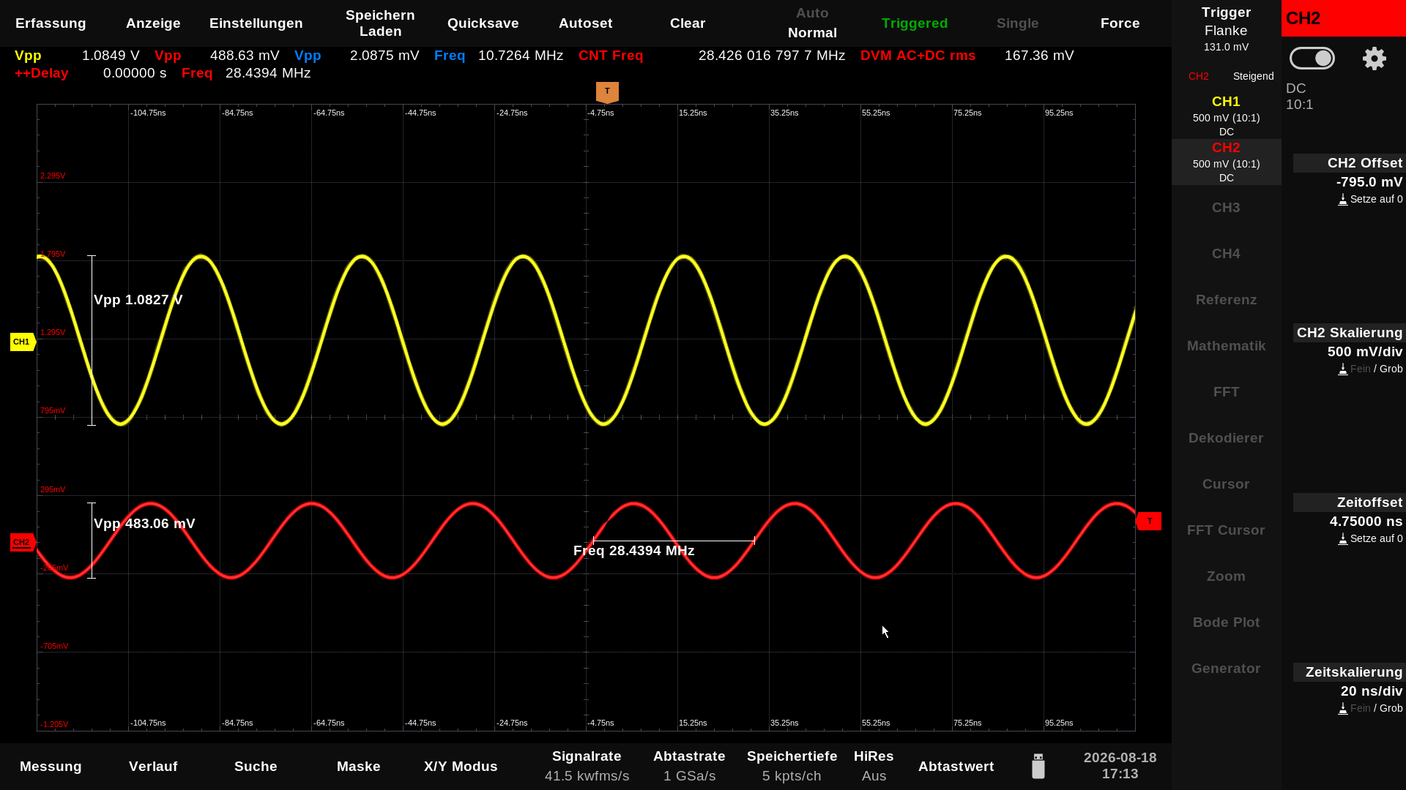
Task: Toggle Fein / Grob under CH2 Skalierung
Action: pos(1370,369)
